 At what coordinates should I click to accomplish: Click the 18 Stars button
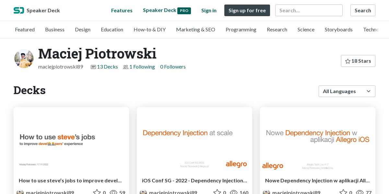pos(358,61)
